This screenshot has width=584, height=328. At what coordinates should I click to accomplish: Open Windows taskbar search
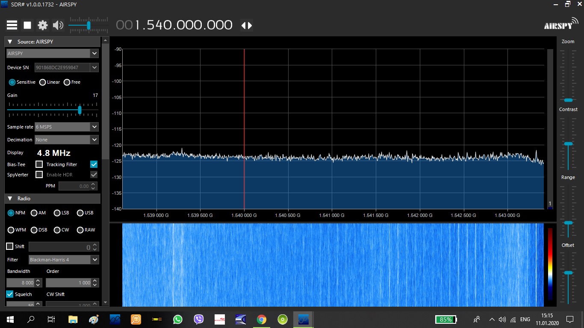[x=31, y=319]
